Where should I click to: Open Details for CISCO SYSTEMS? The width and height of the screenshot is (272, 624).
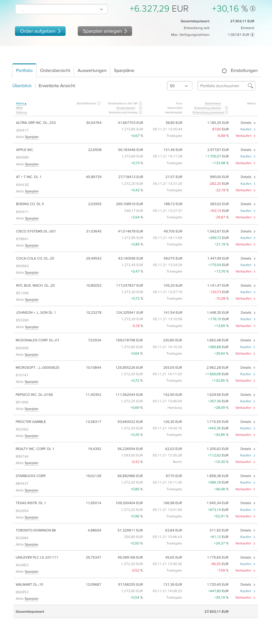tap(246, 231)
